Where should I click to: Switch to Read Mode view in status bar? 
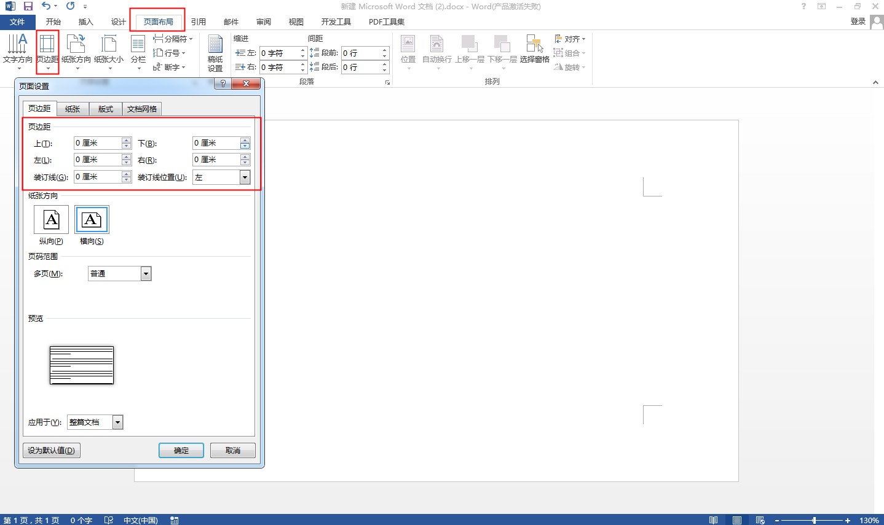(713, 520)
